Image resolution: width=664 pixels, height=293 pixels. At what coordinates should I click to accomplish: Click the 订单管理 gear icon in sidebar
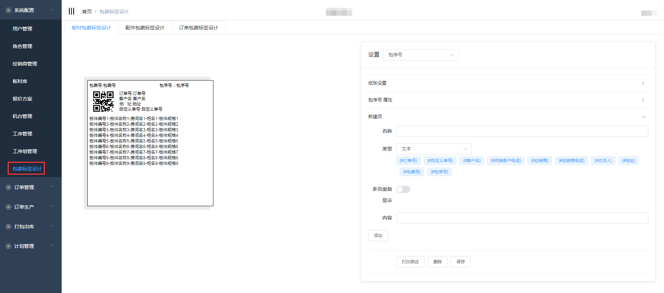click(x=8, y=187)
